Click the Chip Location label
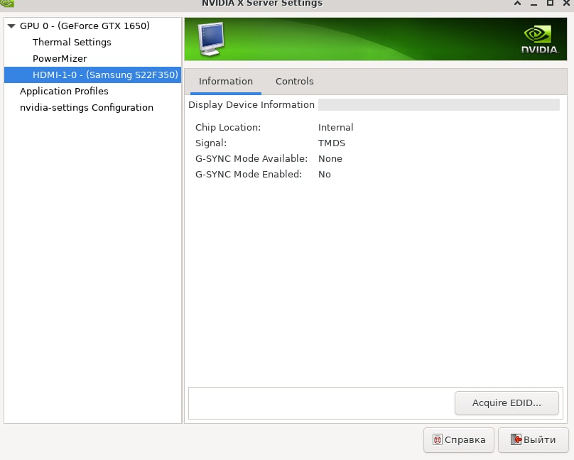The image size is (574, 460). [x=228, y=127]
